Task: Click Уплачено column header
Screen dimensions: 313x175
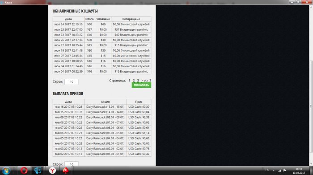Action: coord(103,19)
